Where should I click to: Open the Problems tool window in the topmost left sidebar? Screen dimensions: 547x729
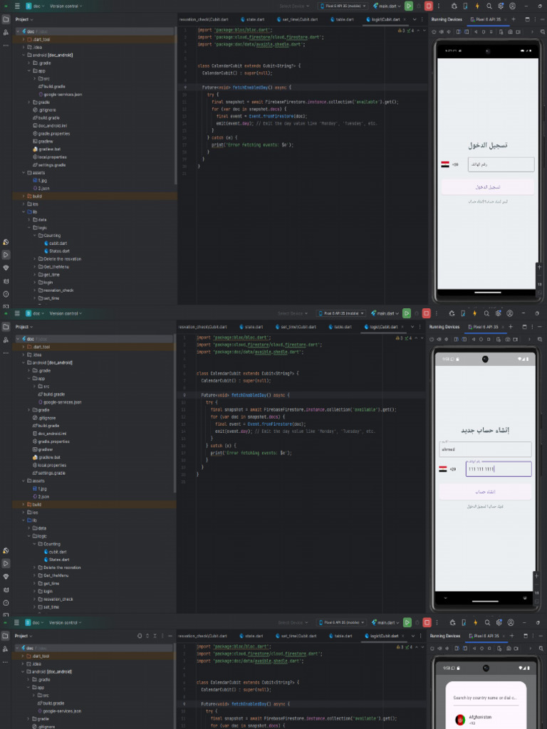(6, 293)
